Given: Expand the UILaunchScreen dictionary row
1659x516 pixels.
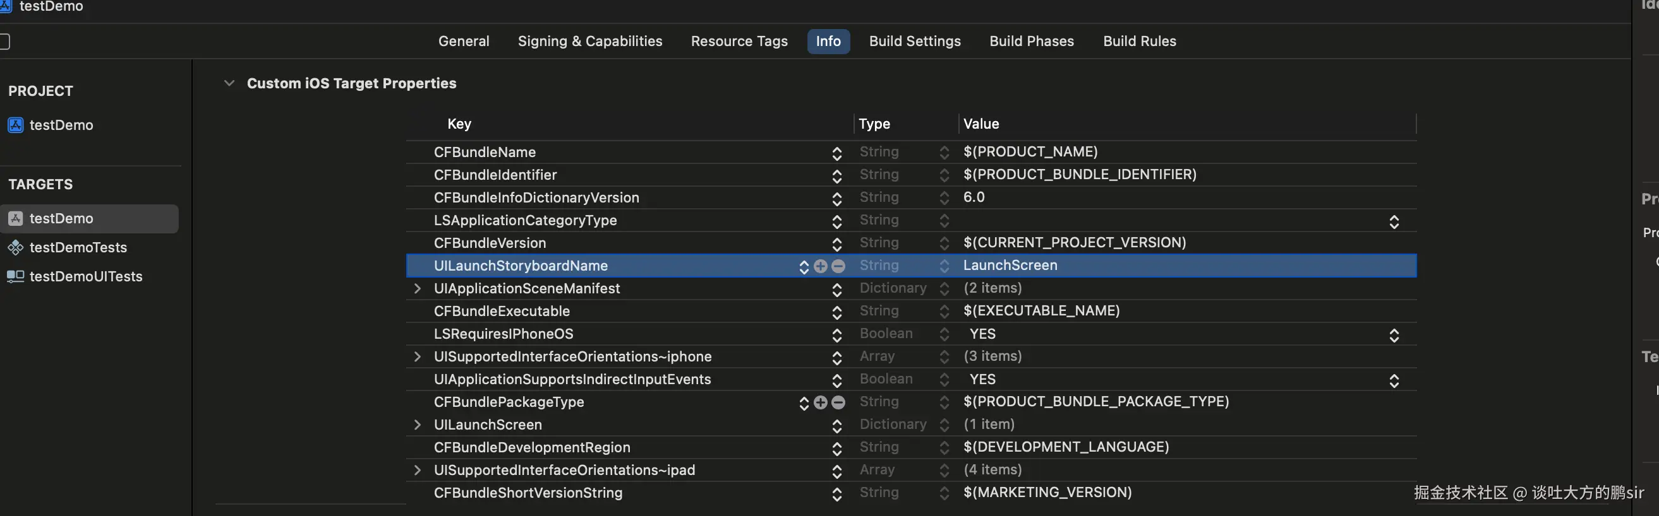Looking at the screenshot, I should click(418, 425).
